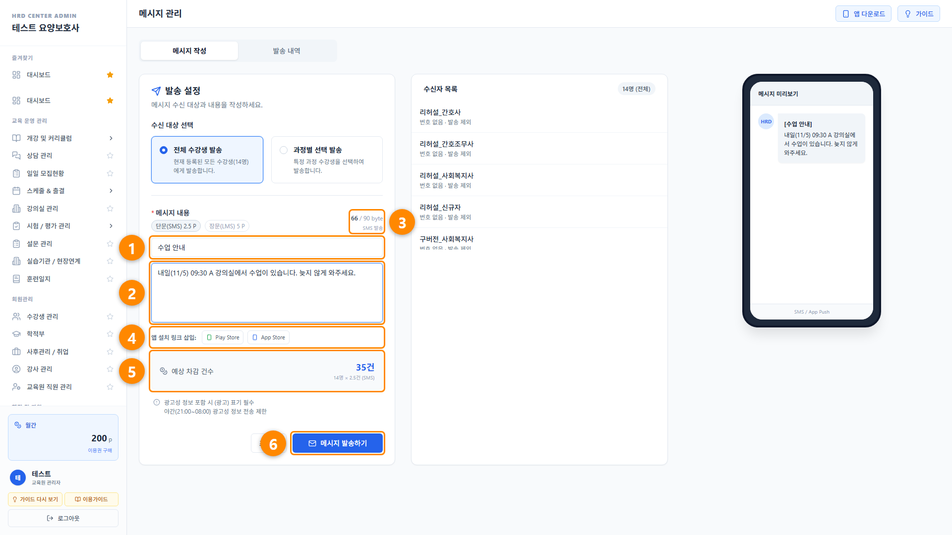Click 일일 모집현황 clipboard icon

(x=16, y=173)
